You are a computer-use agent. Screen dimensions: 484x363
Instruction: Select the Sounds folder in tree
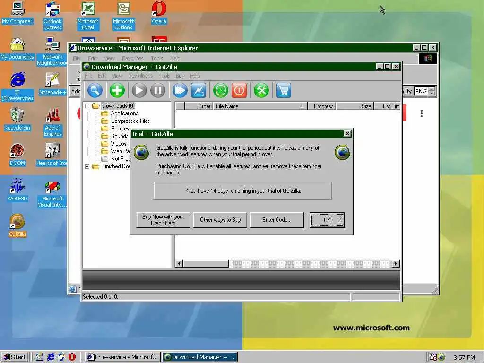tap(120, 136)
